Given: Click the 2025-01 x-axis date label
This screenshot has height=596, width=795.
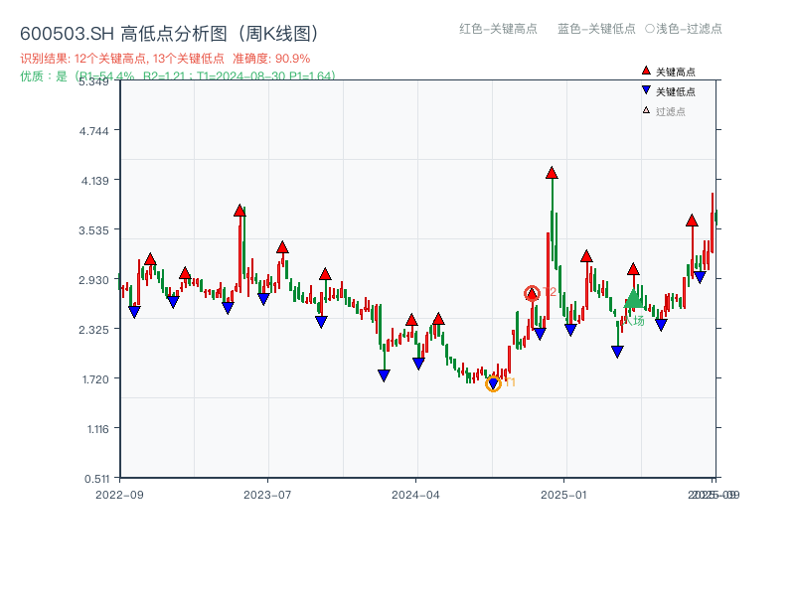Looking at the screenshot, I should point(561,493).
